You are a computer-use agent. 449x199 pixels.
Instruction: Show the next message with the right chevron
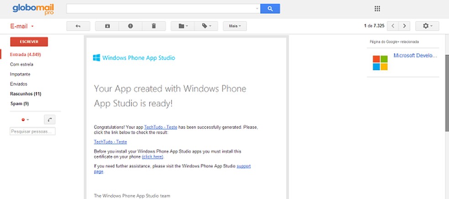click(404, 26)
